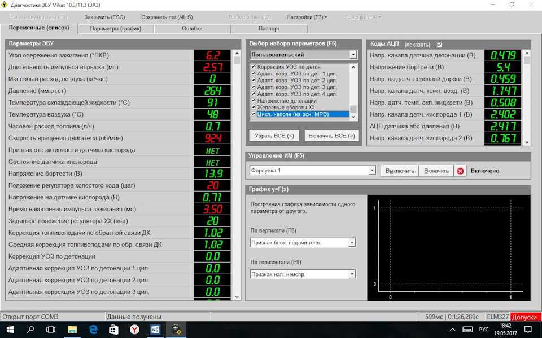Click the app icon in title bar
This screenshot has width=542, height=338.
click(4, 5)
